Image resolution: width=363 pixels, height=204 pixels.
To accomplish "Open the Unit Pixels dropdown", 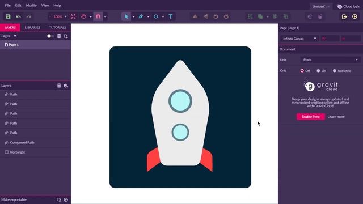I will (x=331, y=60).
